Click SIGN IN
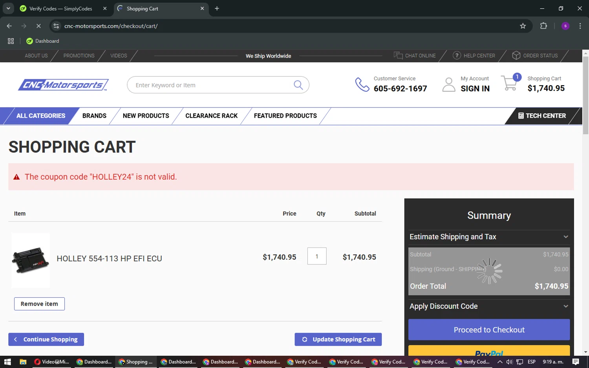 click(x=475, y=89)
